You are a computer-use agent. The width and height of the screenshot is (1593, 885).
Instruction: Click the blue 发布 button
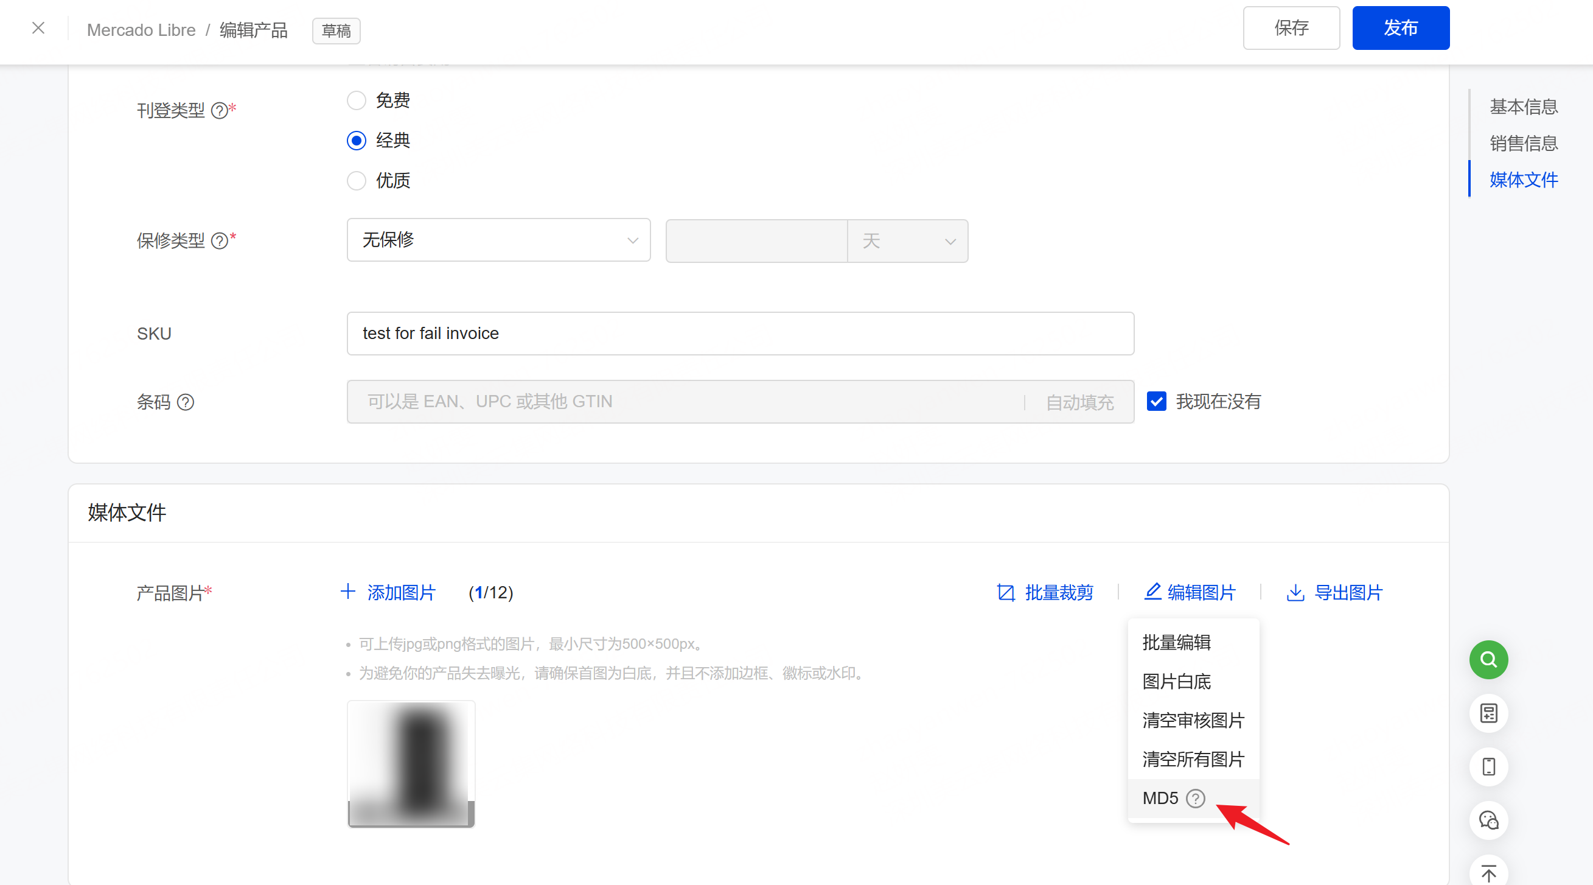coord(1400,28)
